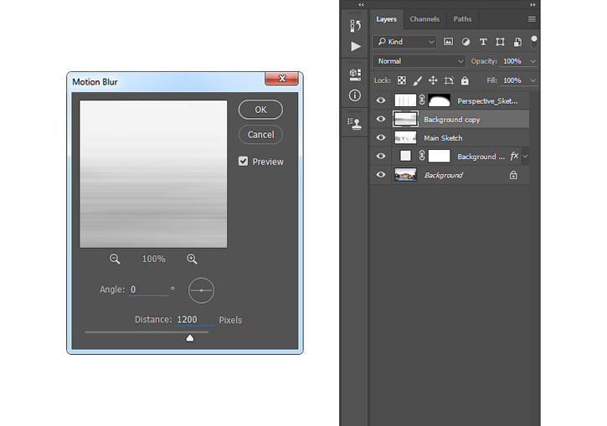The image size is (607, 426).
Task: Click the Distance slider handle
Action: pos(190,338)
